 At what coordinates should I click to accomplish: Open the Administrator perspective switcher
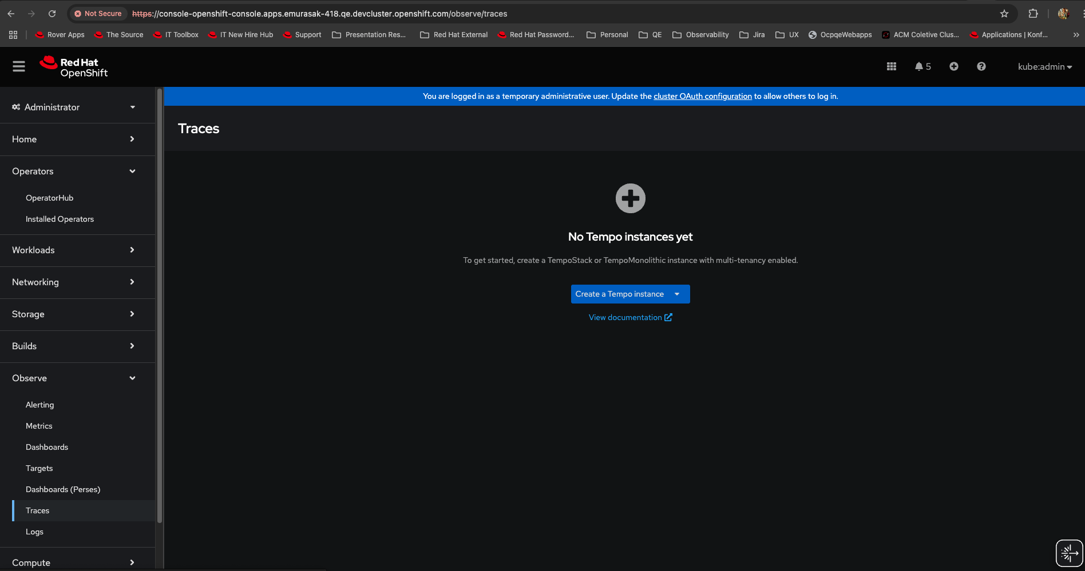tap(74, 107)
